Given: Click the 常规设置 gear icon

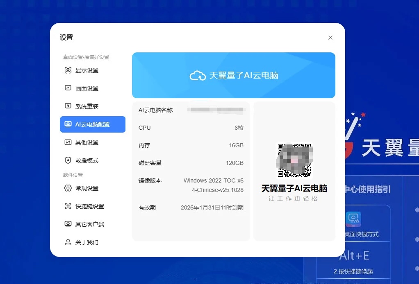Looking at the screenshot, I should click(68, 188).
